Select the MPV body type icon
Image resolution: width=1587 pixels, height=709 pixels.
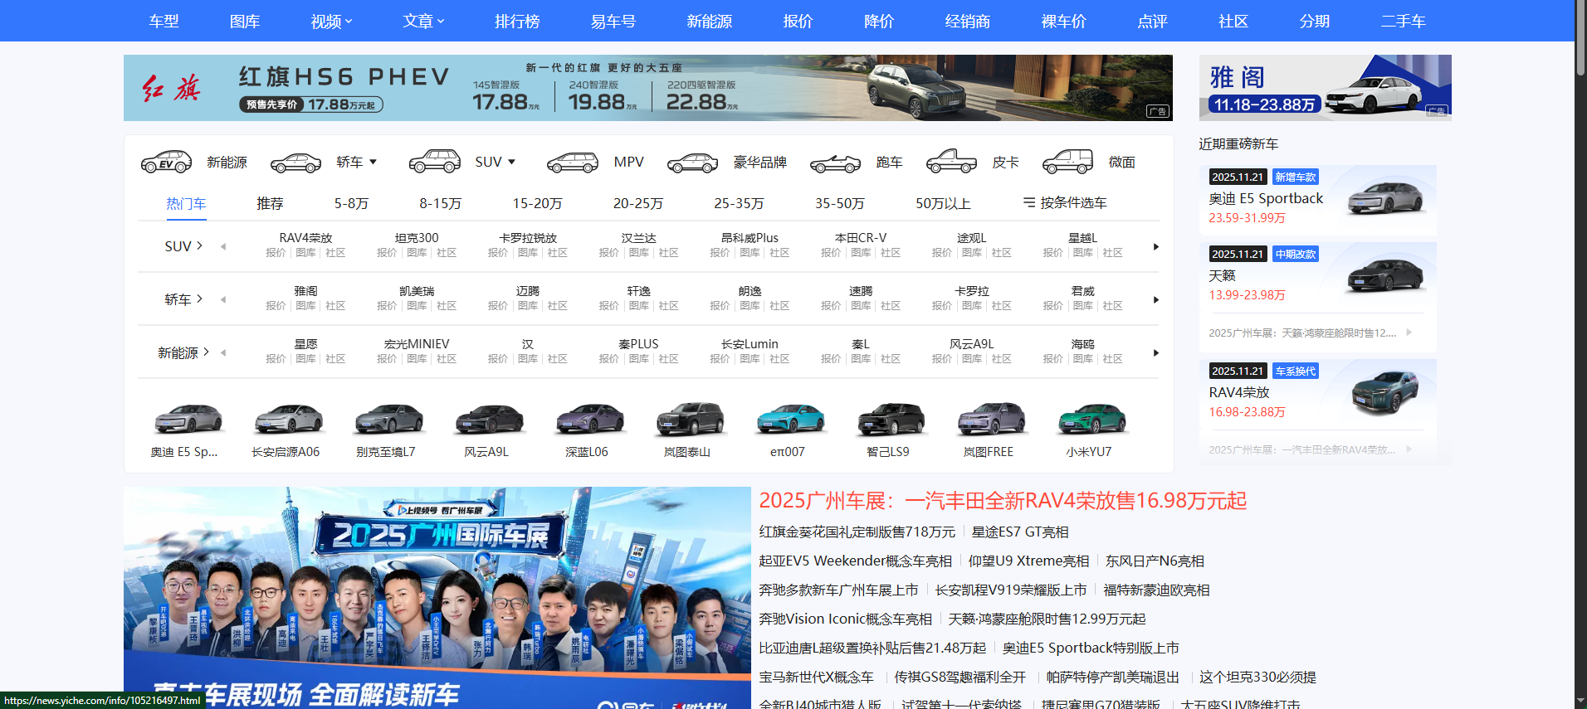(572, 162)
